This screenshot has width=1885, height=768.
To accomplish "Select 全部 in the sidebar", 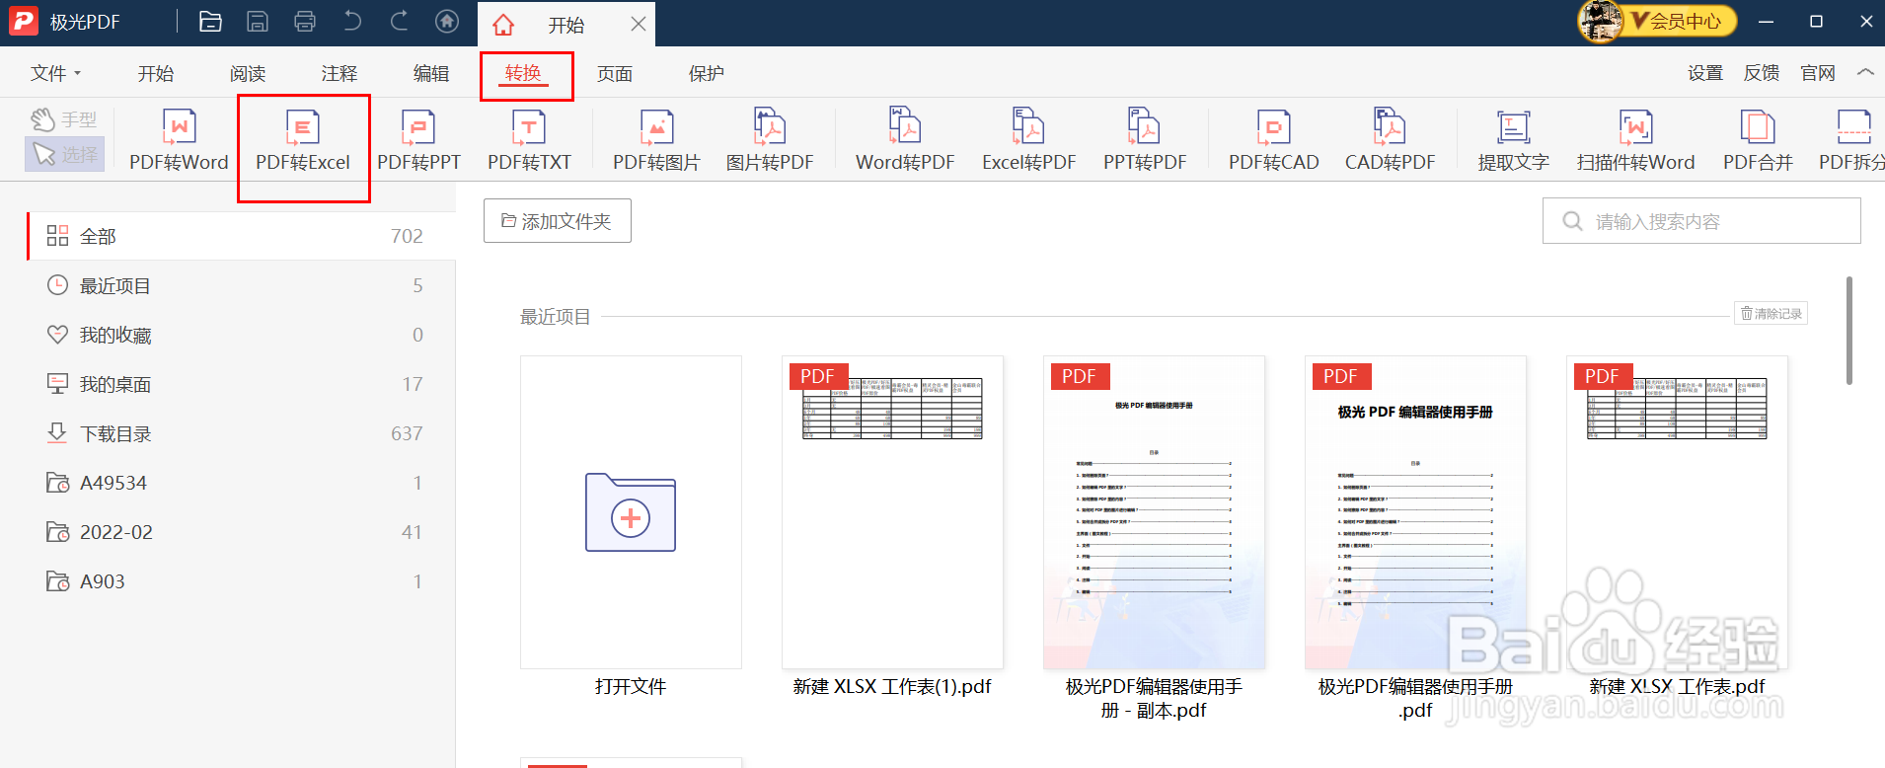I will point(242,236).
